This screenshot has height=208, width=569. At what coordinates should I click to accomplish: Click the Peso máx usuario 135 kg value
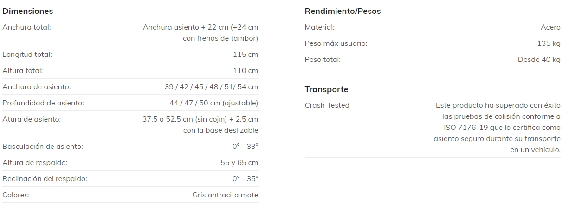click(x=549, y=43)
